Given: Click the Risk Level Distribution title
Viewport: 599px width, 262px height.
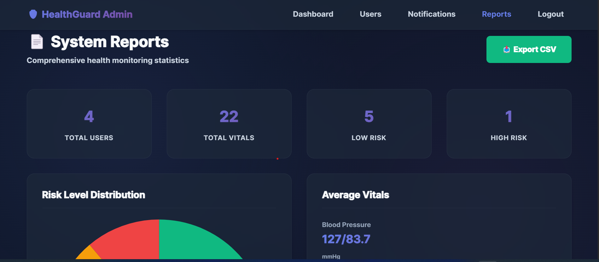Looking at the screenshot, I should (94, 195).
